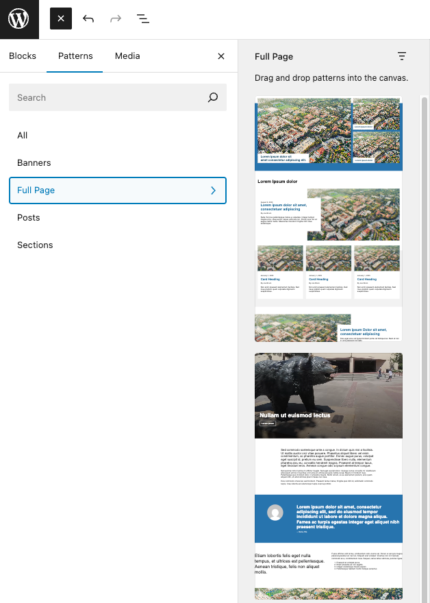The height and width of the screenshot is (603, 430).
Task: Switch to the Blocks tab
Action: (x=23, y=56)
